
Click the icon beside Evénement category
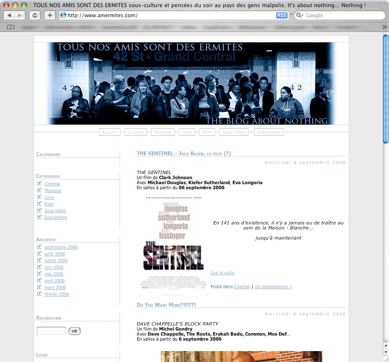[x=39, y=217]
